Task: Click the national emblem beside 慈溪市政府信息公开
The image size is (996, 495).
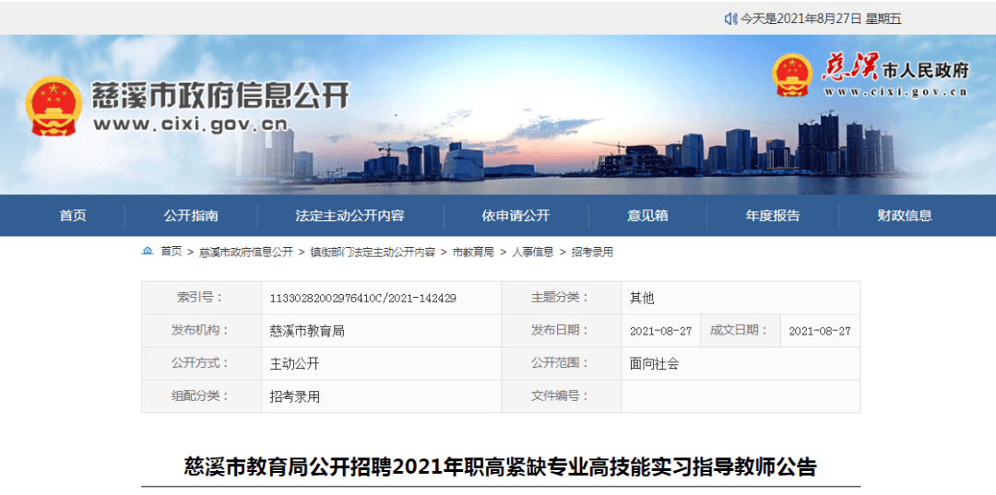Action: point(54,106)
